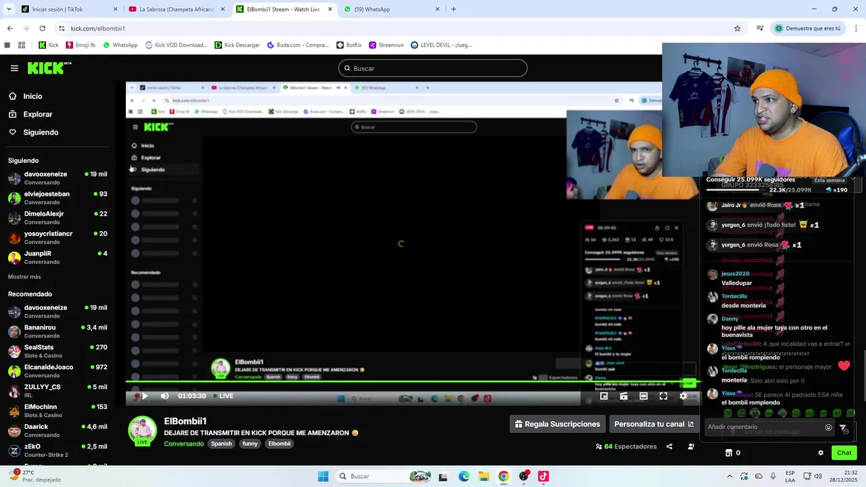
Task: Enable picture-in-picture mini player
Action: [604, 396]
